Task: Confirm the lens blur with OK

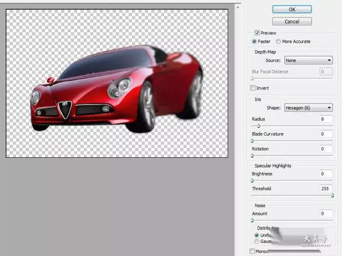Action: coord(292,9)
